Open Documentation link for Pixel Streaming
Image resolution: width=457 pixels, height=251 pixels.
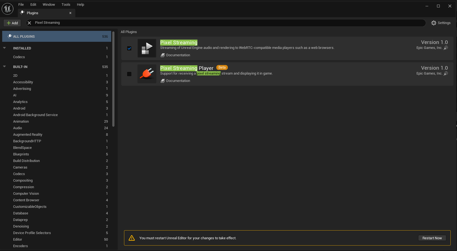pyautogui.click(x=175, y=55)
